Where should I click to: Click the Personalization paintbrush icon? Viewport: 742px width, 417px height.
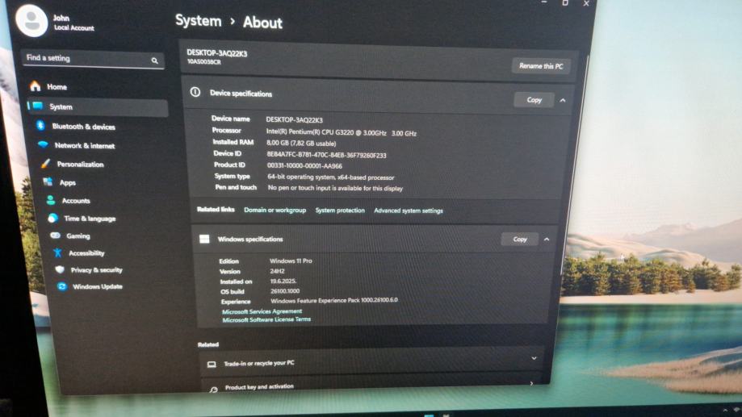tap(45, 164)
